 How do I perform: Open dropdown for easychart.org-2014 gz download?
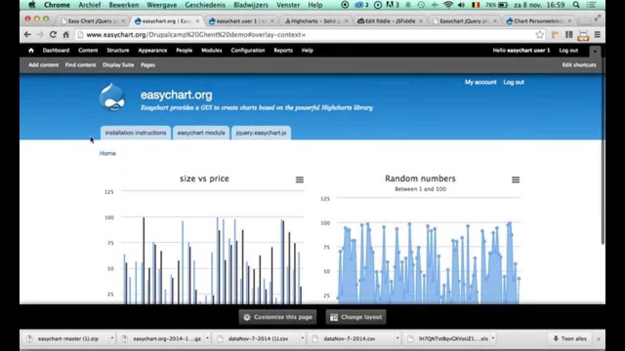tap(208, 338)
